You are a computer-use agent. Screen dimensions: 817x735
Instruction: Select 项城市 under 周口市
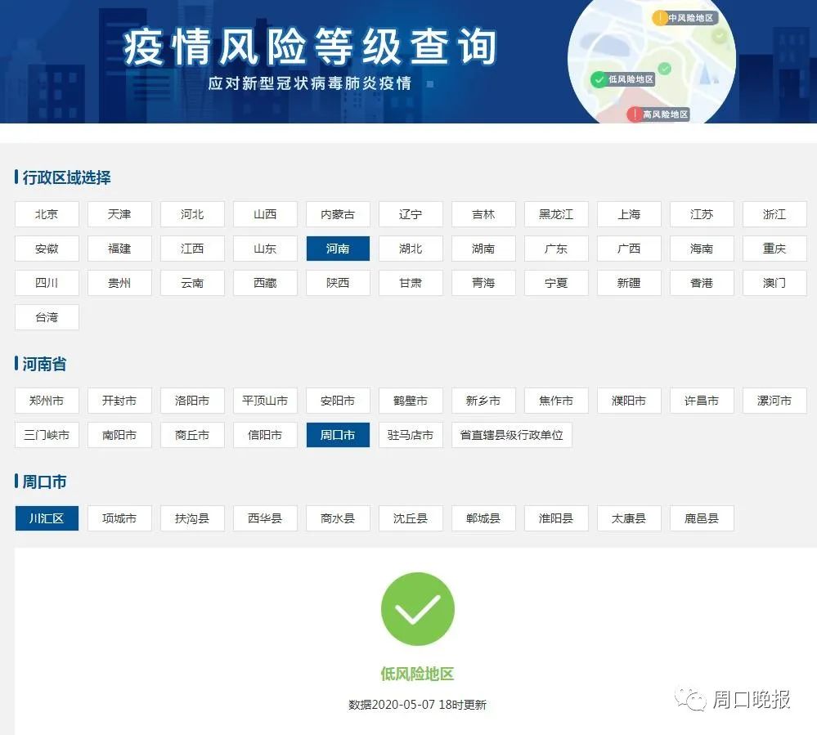pos(119,518)
